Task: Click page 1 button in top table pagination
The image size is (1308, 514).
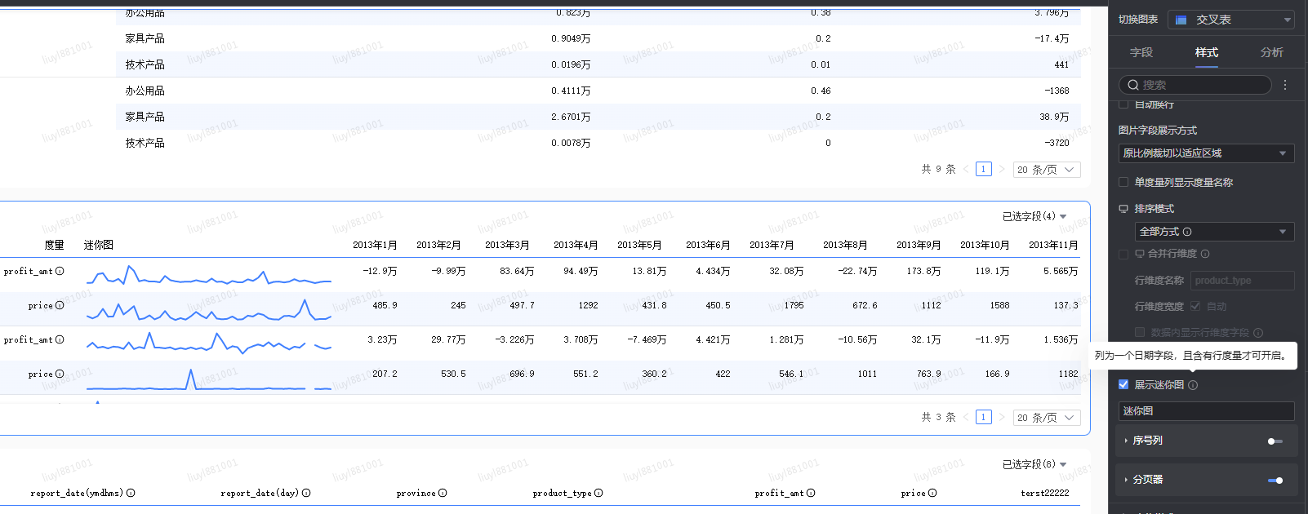Action: click(x=983, y=169)
